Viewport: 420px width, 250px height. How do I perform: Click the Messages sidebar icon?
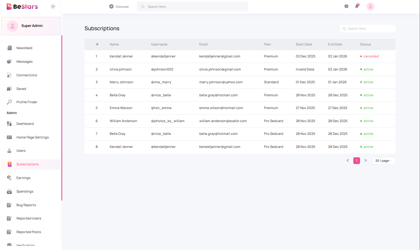click(9, 61)
